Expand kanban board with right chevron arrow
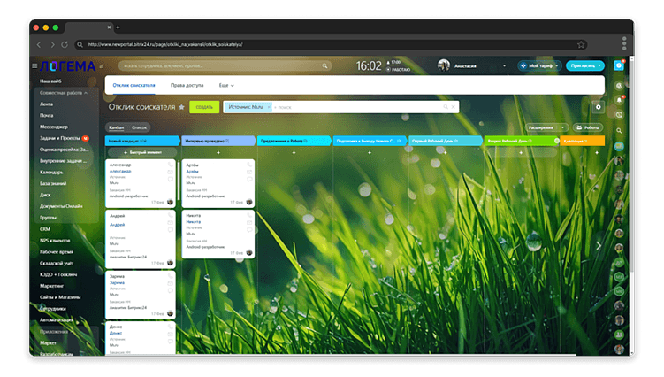This screenshot has height=377, width=664. [x=599, y=246]
